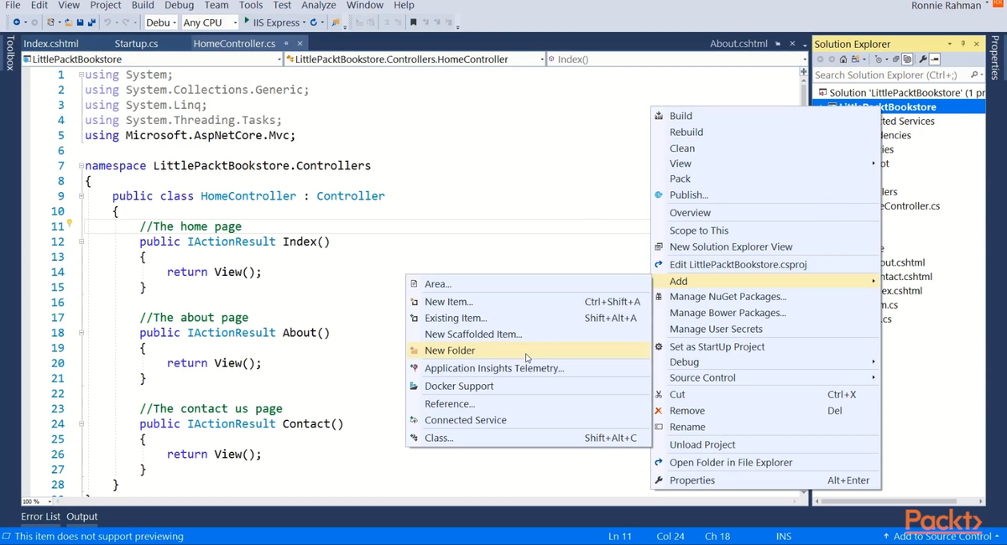The height and width of the screenshot is (545, 1007).
Task: Click the split editor icon above vertical scrollbar
Action: click(804, 71)
